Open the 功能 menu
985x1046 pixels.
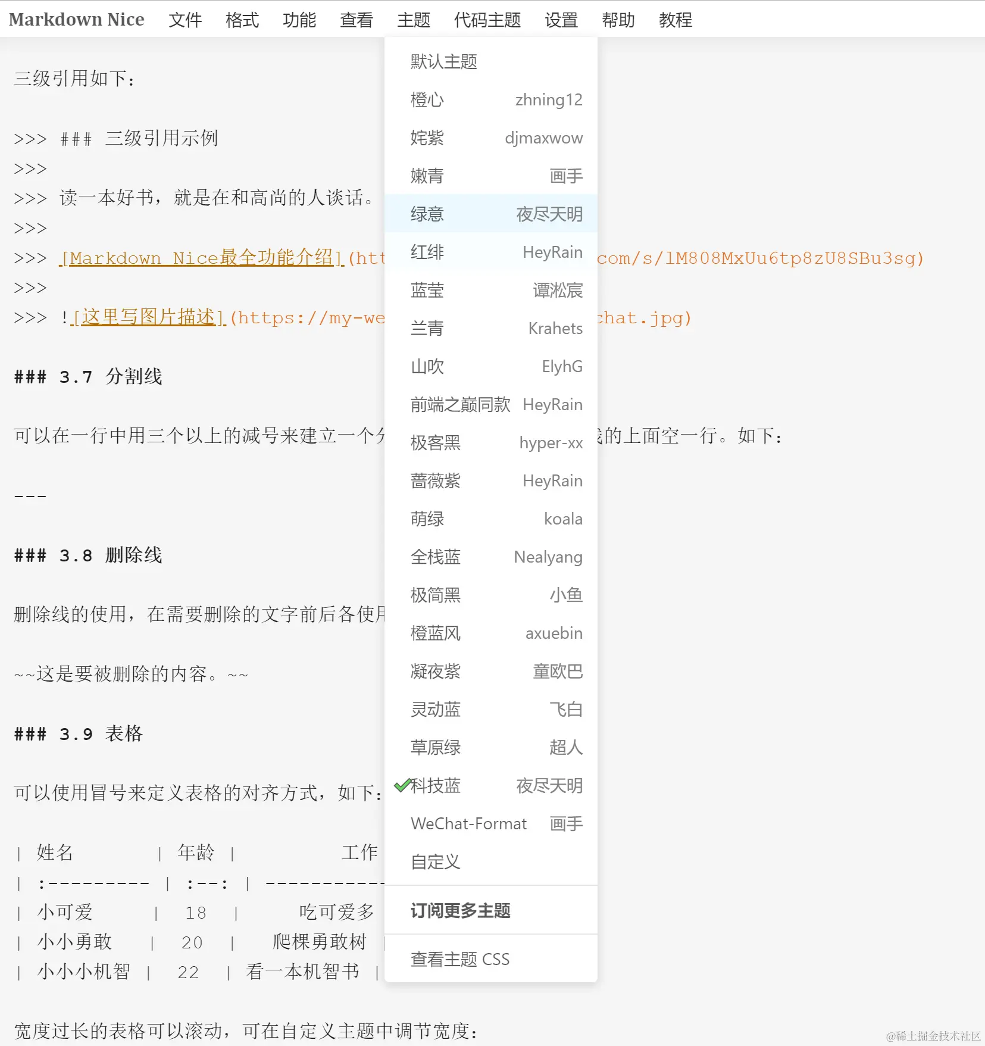coord(299,20)
